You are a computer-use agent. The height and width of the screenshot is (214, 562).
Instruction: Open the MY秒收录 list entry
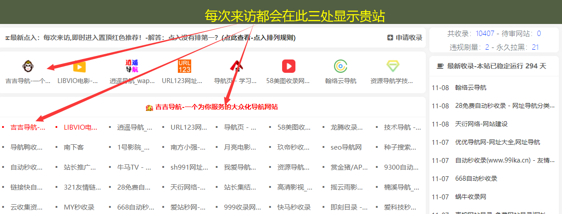[79, 207]
